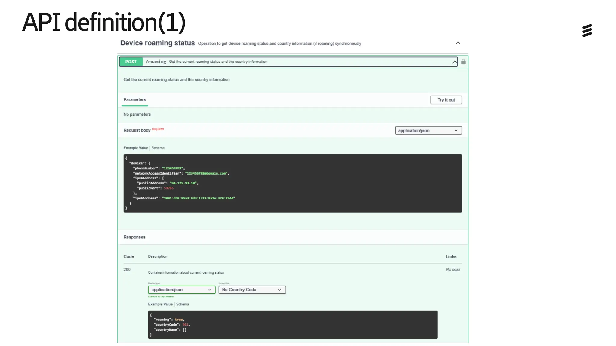Select response Example Value tab
This screenshot has height=346, width=616.
(x=160, y=304)
